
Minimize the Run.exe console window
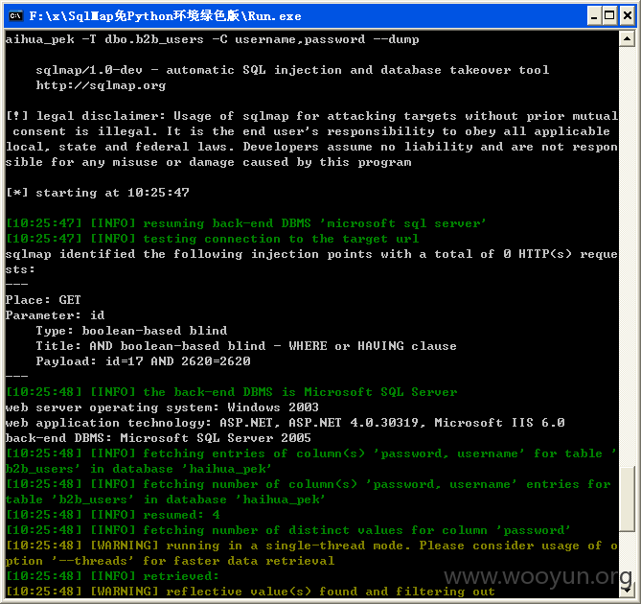coord(594,16)
